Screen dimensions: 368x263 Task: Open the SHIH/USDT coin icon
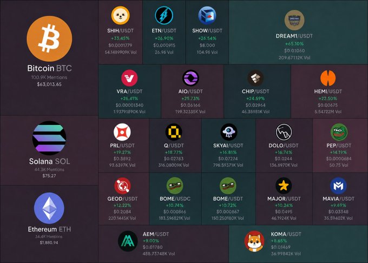coord(120,16)
